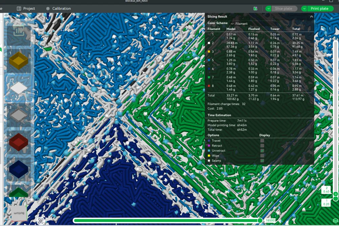Click the horizontal move slider green handle

tap(260, 221)
